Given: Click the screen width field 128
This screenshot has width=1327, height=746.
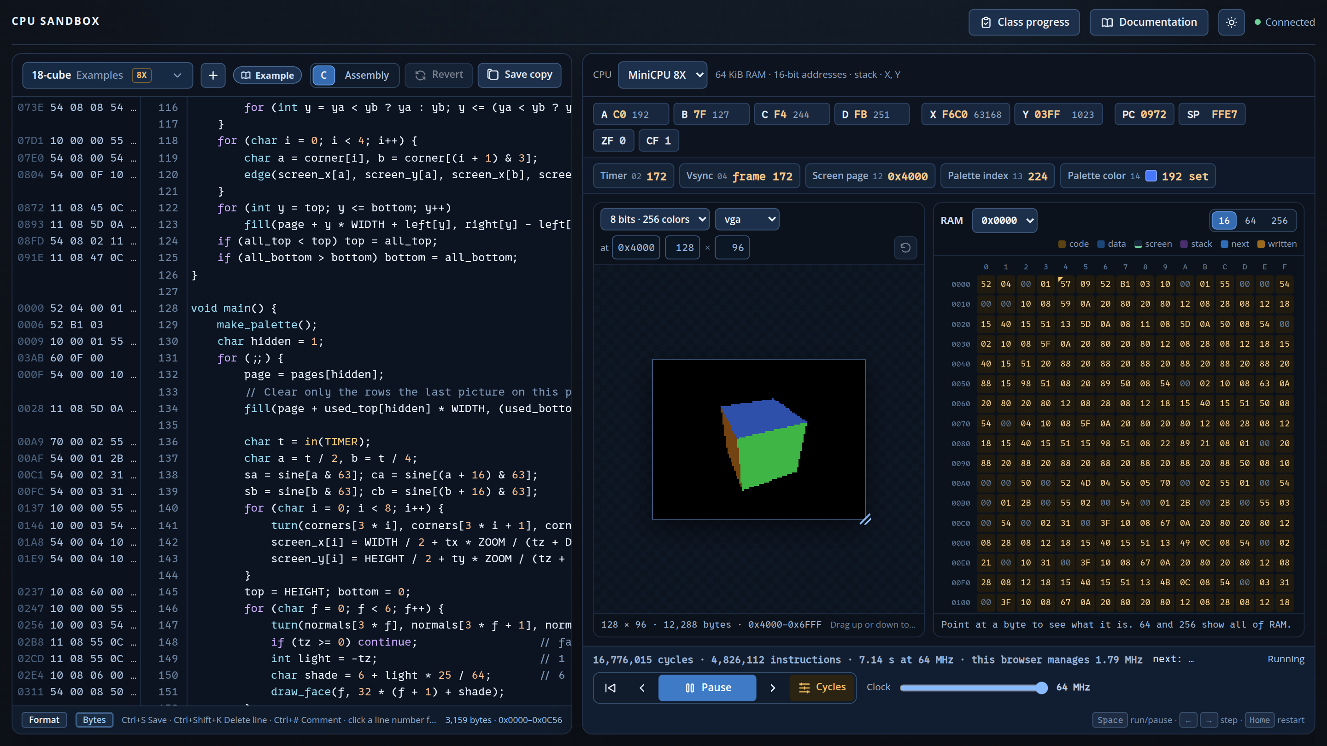Looking at the screenshot, I should [682, 248].
